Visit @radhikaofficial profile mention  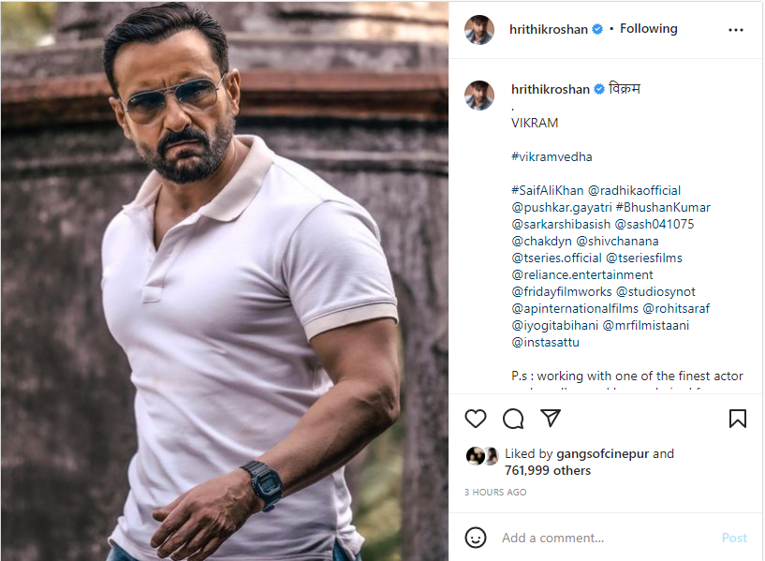point(634,190)
